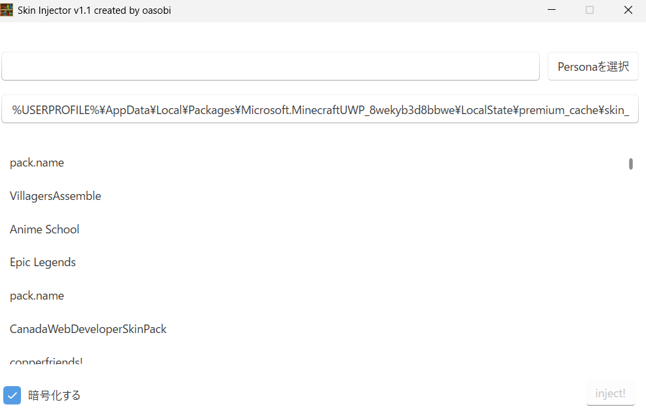Click the Skin Injector v1.1 title bar text

tap(94, 10)
